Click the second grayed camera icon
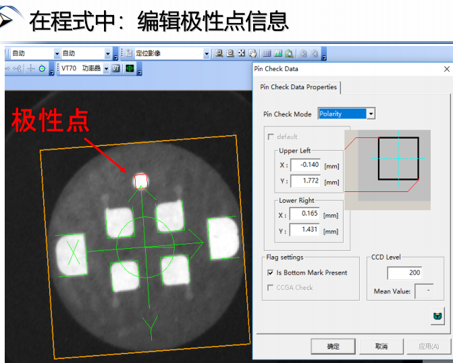Viewport: 453px width, 363px height. (315, 53)
